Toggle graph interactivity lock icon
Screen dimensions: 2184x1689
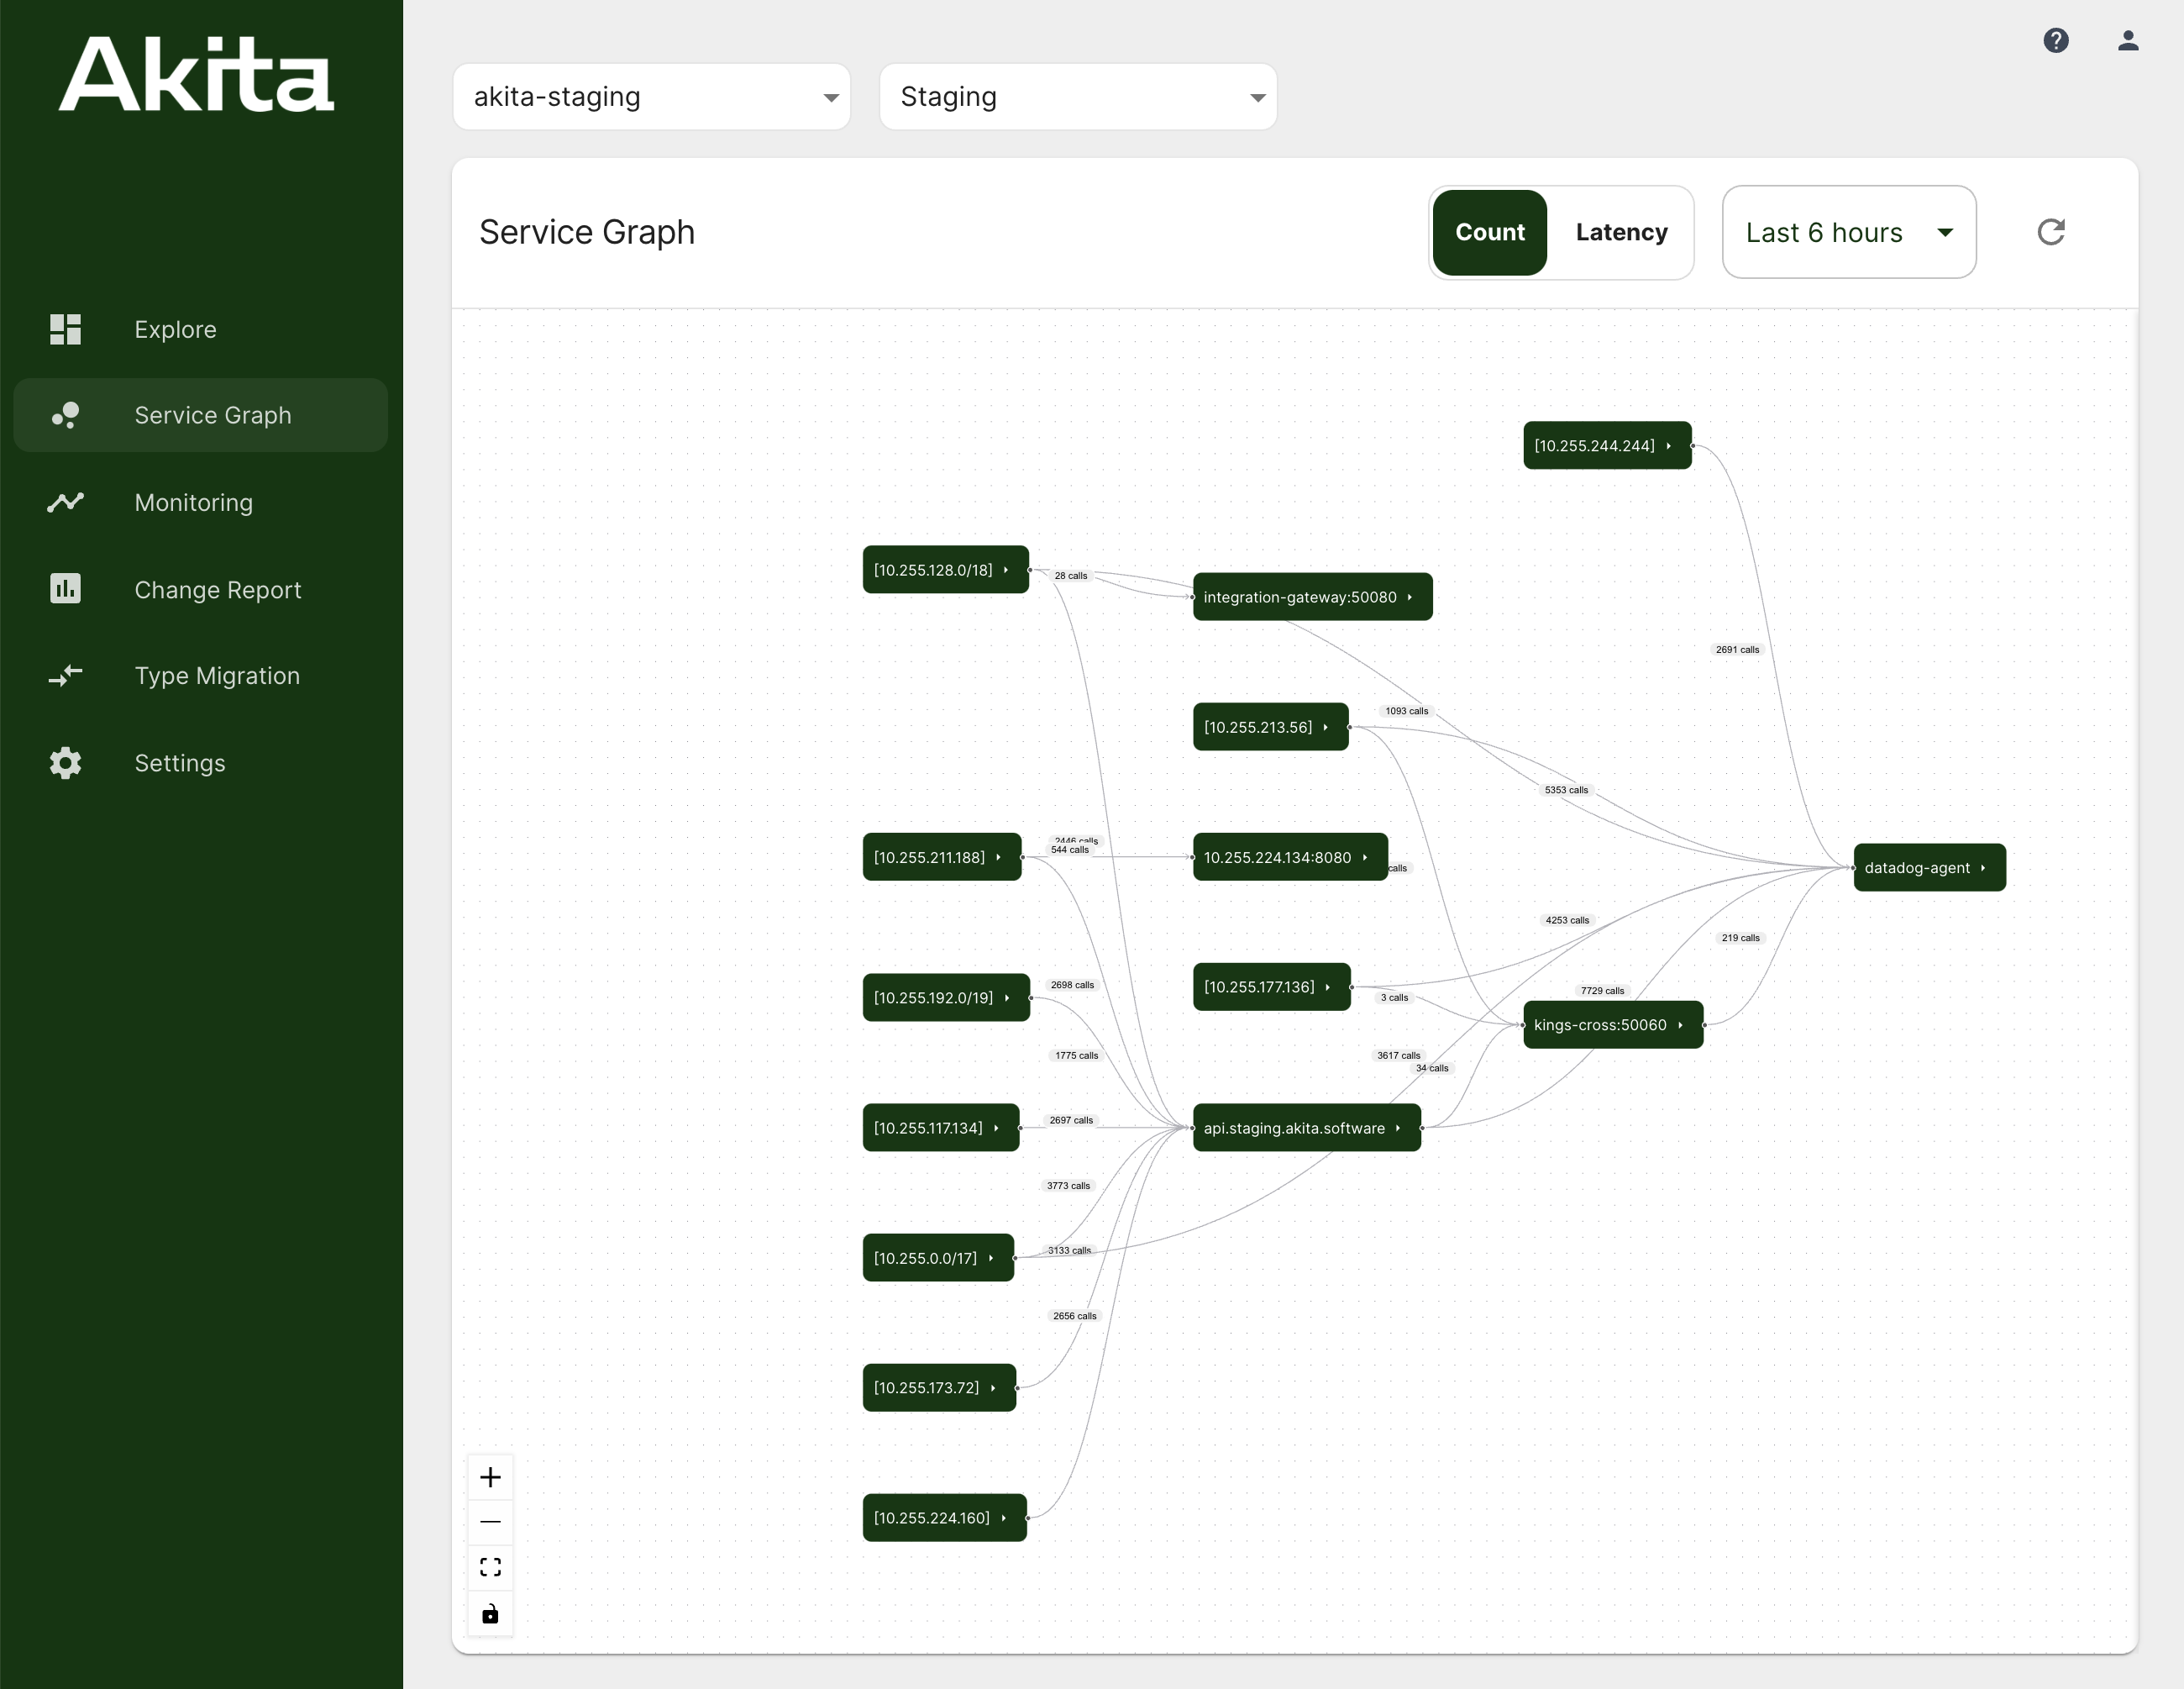(490, 1613)
